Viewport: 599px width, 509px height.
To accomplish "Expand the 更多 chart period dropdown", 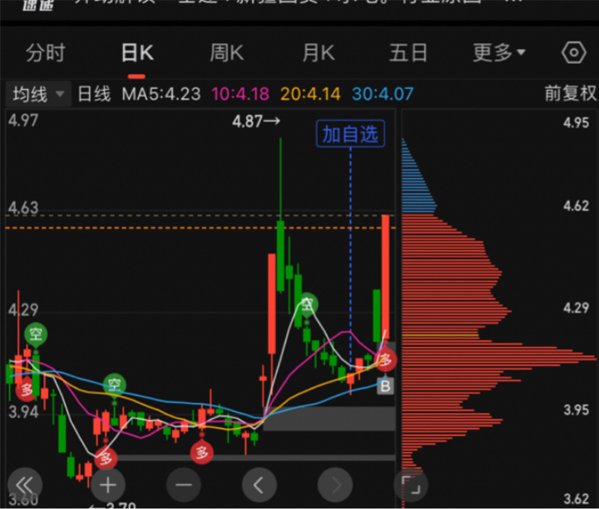I will pos(499,52).
